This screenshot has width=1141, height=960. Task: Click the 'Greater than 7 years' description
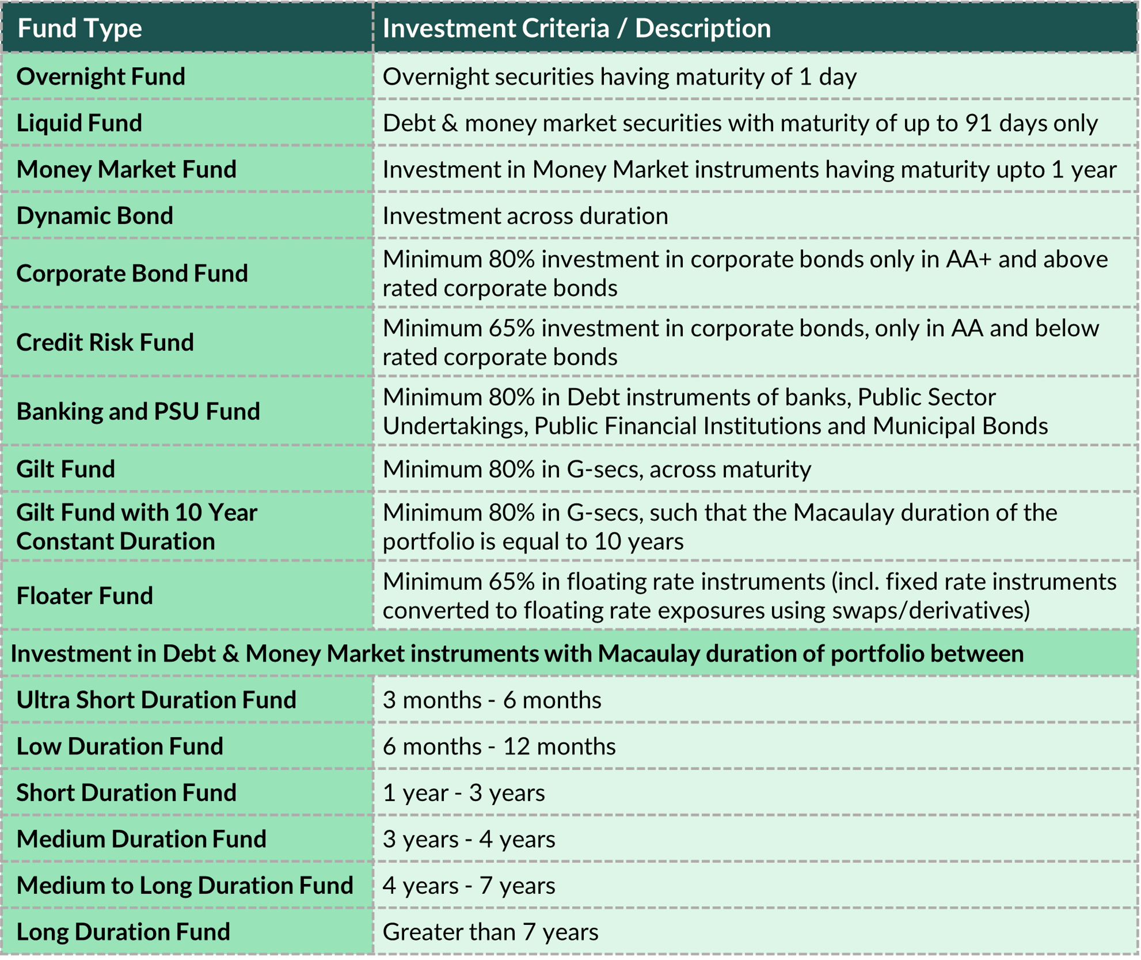[x=490, y=932]
